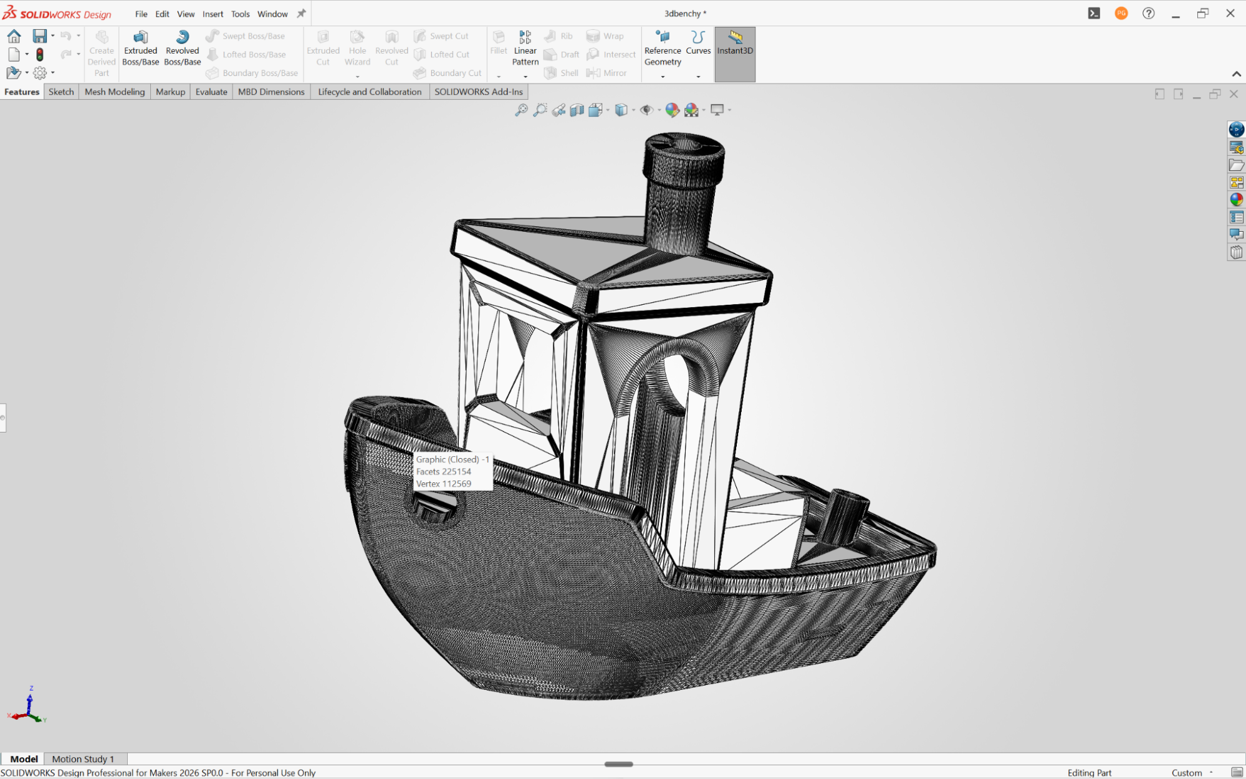Click the Custom units status bar button
Image resolution: width=1246 pixels, height=779 pixels.
click(1186, 773)
